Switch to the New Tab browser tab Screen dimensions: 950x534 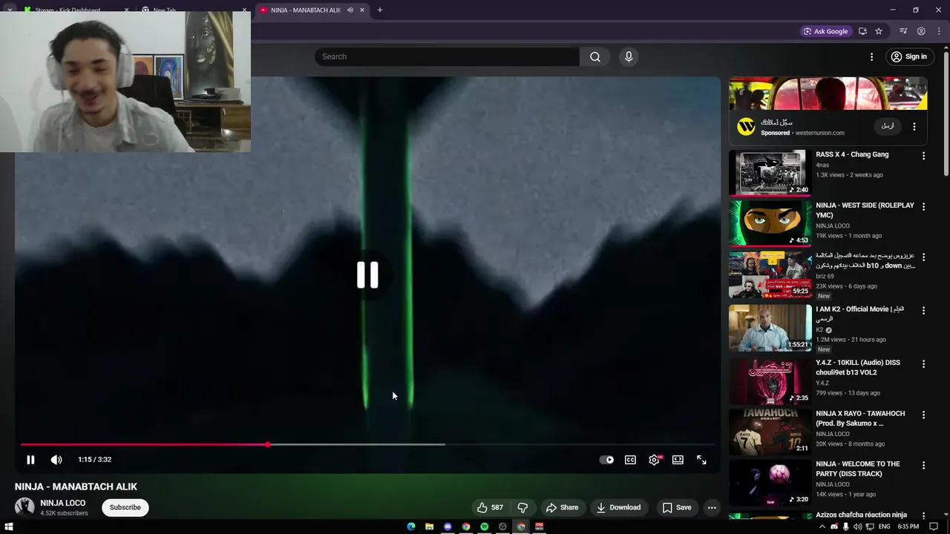coord(193,10)
